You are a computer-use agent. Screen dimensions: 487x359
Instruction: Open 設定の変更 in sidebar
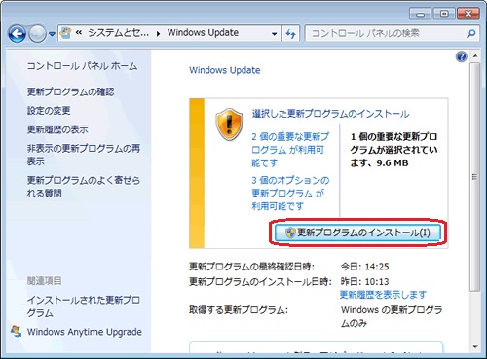[49, 111]
